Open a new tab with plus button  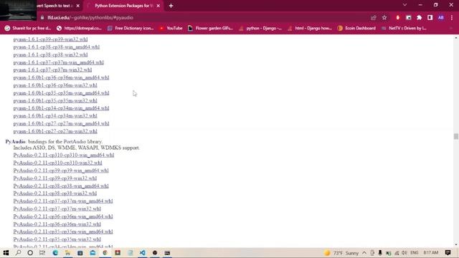pos(171,6)
